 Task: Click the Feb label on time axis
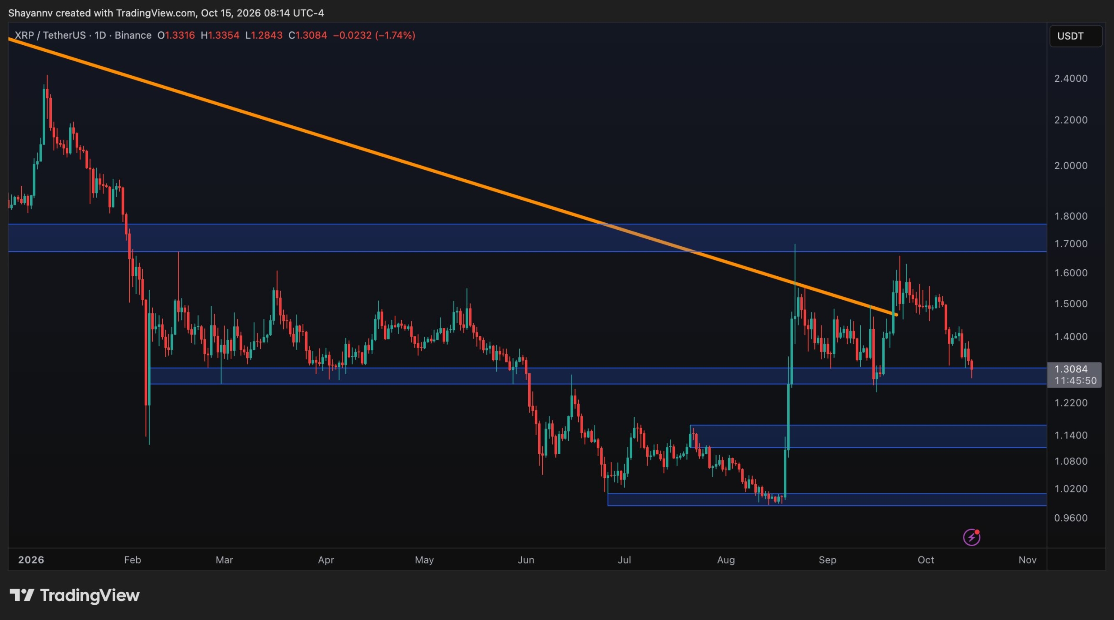[x=132, y=560]
